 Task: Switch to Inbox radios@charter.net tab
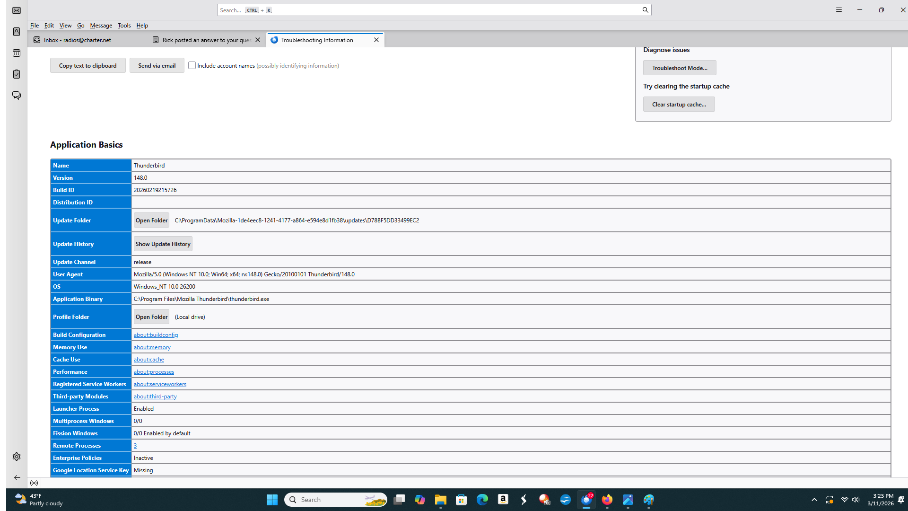tap(78, 40)
